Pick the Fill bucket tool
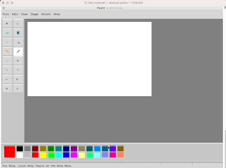 tap(18, 33)
